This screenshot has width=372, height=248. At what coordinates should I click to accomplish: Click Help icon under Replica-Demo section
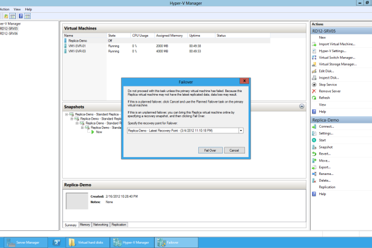[x=314, y=194]
